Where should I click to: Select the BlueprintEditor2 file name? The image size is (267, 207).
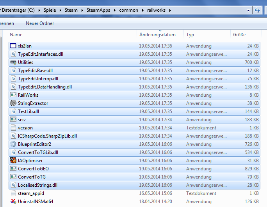[x=35, y=144]
